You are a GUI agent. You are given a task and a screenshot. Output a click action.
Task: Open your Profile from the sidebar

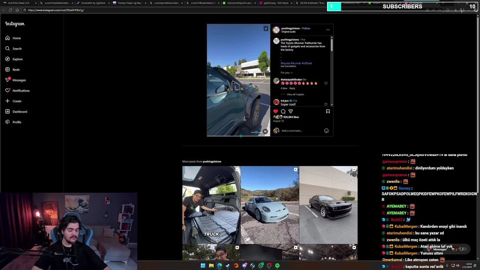[x=13, y=122]
